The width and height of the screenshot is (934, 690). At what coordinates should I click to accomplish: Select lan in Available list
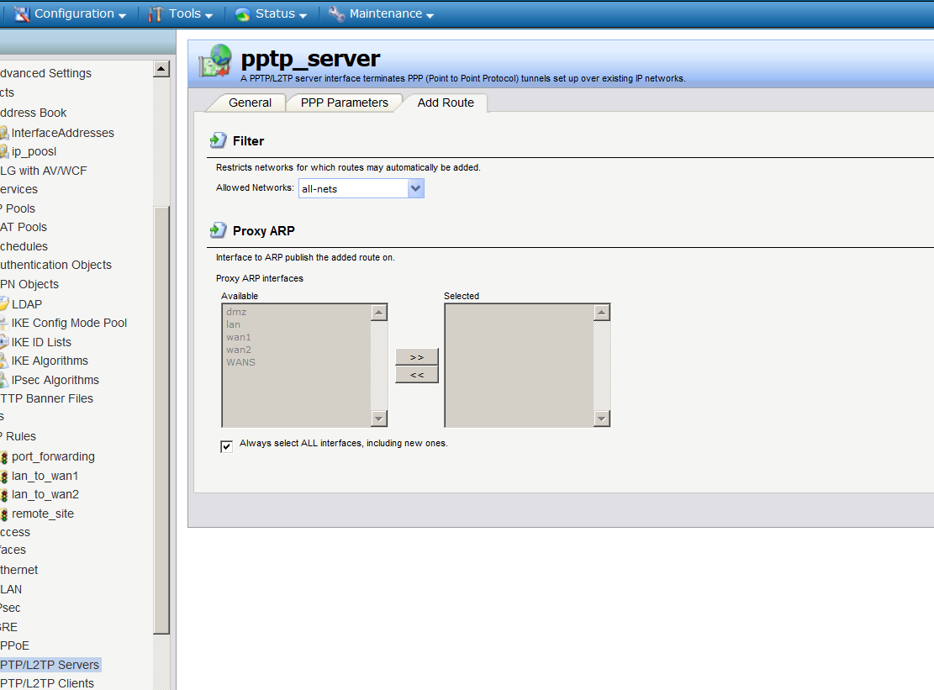pos(233,324)
